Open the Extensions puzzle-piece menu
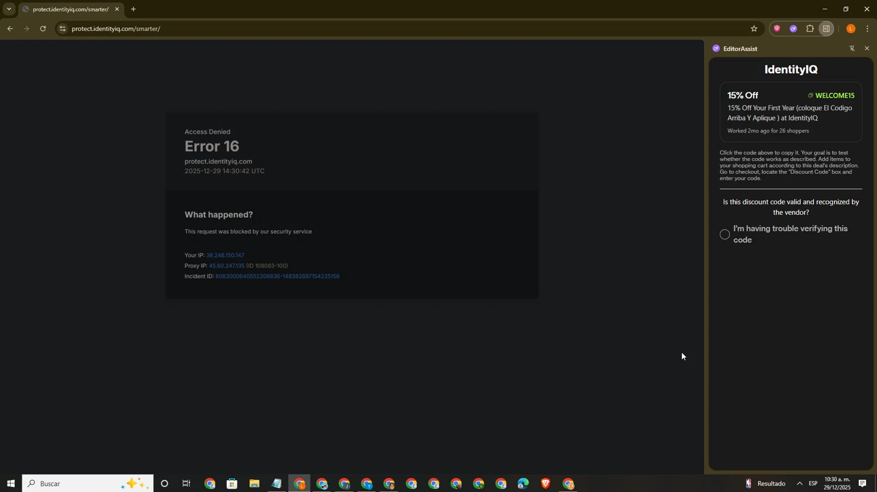The width and height of the screenshot is (877, 492). (810, 29)
